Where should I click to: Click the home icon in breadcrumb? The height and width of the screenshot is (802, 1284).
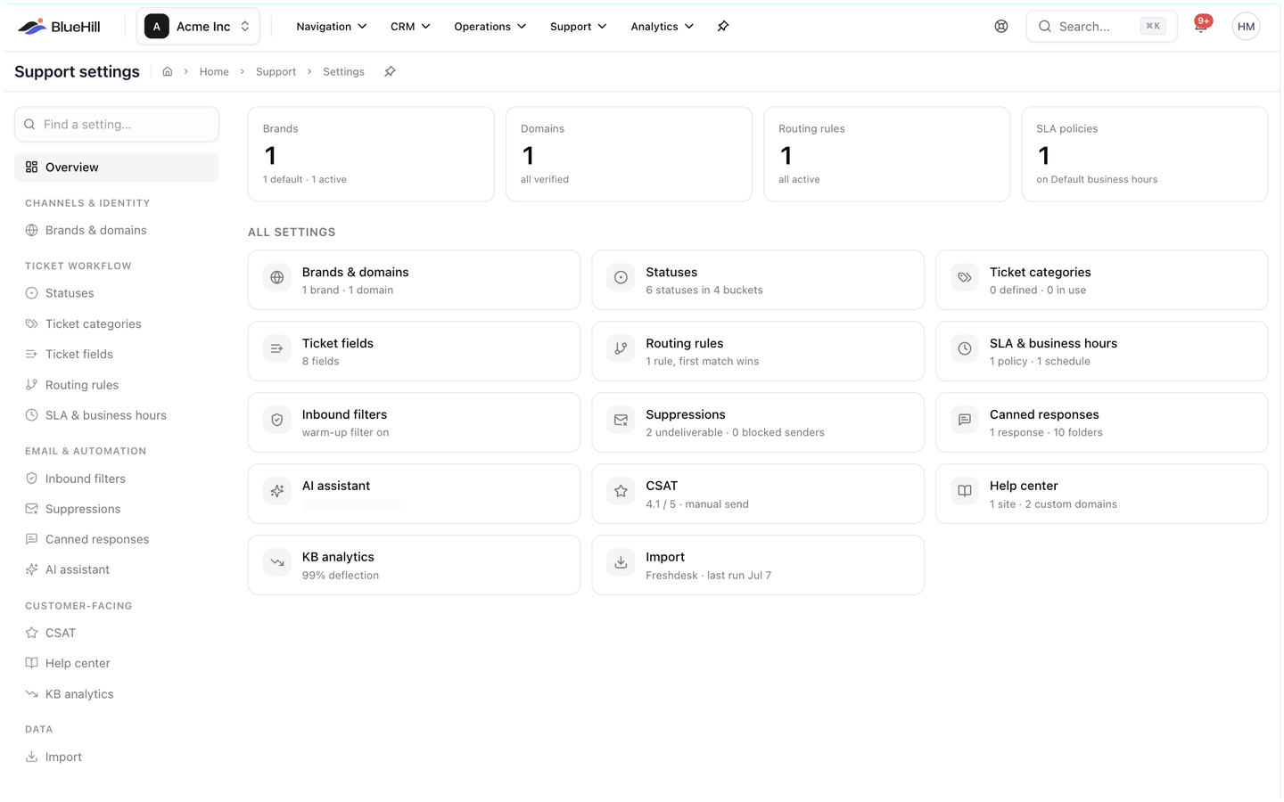pyautogui.click(x=168, y=72)
